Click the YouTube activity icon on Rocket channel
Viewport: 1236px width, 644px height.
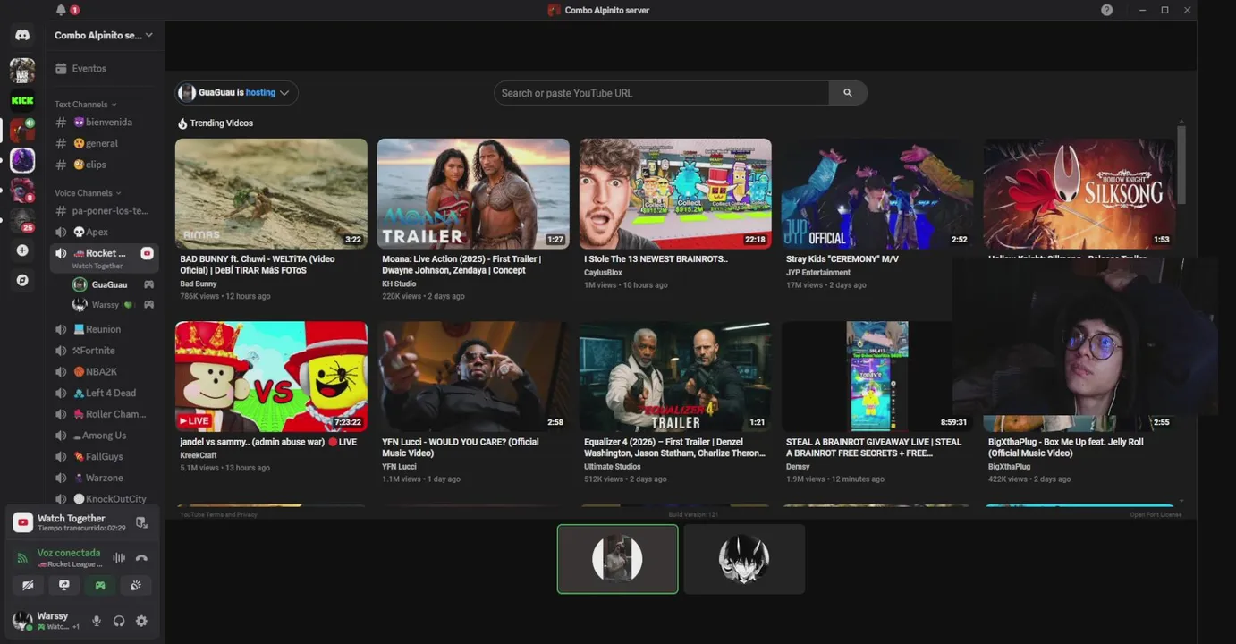tap(147, 253)
